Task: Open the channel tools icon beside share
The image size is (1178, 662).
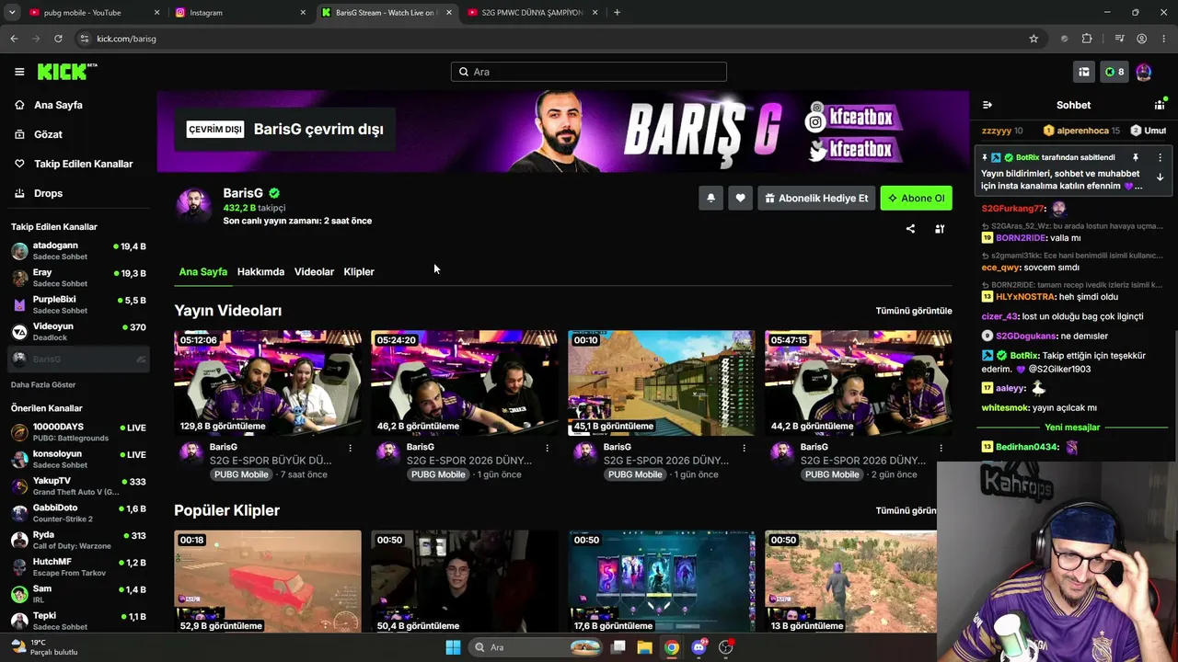Action: coord(940,229)
